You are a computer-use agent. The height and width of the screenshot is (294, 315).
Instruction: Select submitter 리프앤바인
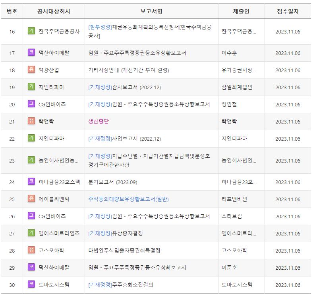[234, 199]
